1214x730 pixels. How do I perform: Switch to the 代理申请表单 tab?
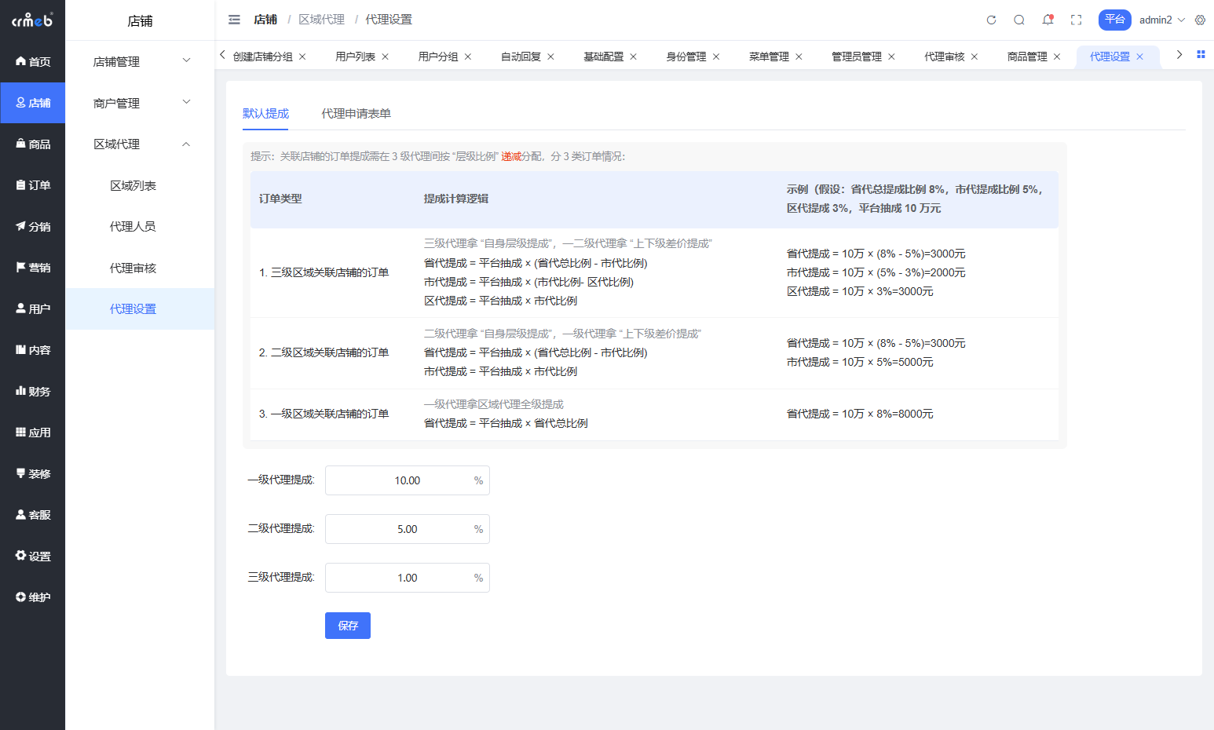click(356, 113)
